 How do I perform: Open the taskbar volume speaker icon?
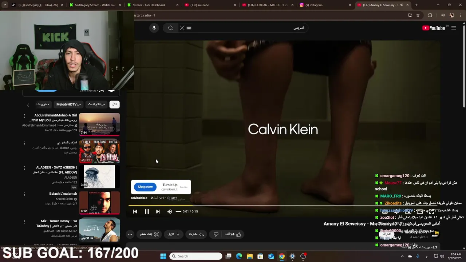(442, 256)
